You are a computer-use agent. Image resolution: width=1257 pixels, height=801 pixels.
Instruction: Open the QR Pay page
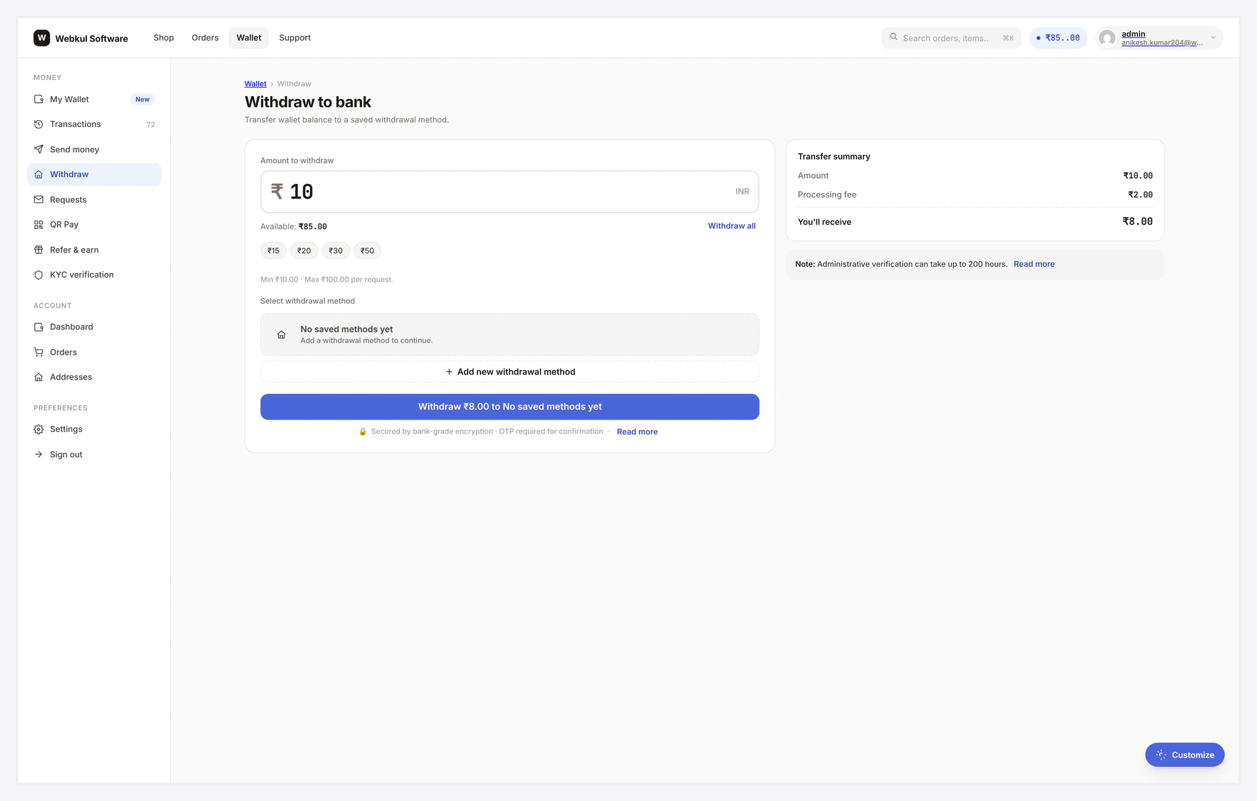tap(94, 224)
